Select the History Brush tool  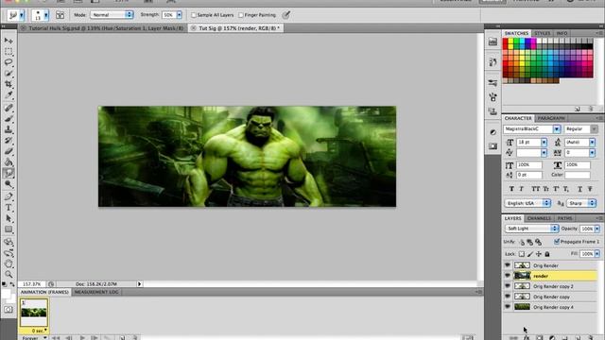[x=9, y=141]
